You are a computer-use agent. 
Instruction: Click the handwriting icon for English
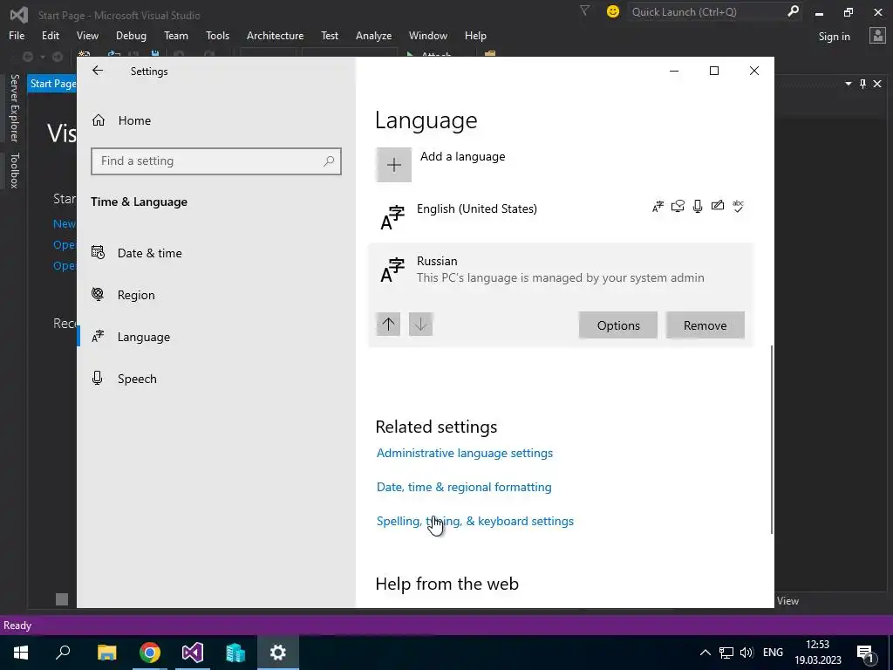pos(718,206)
